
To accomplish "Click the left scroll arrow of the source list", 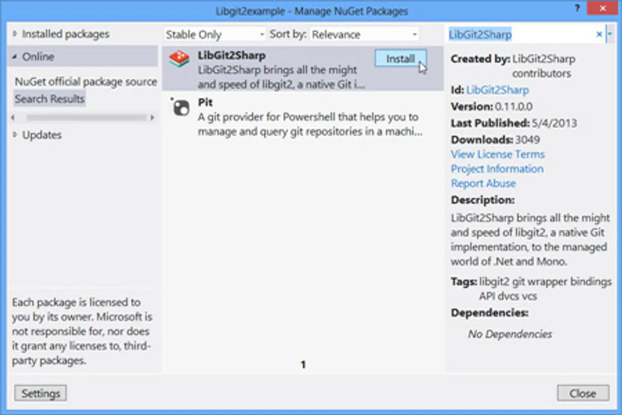I will [13, 118].
